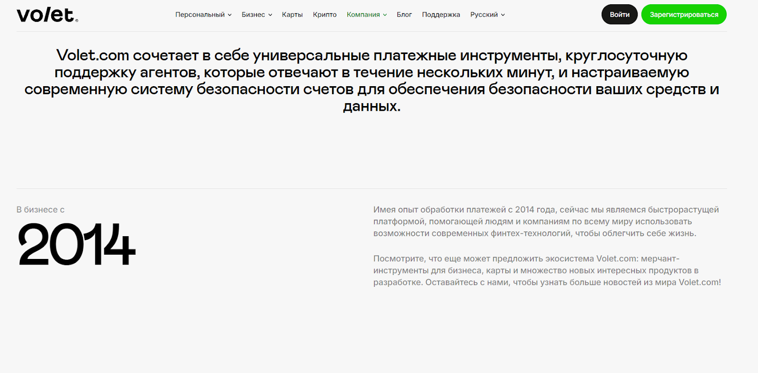
Task: Go to the Блог page
Action: (x=404, y=15)
